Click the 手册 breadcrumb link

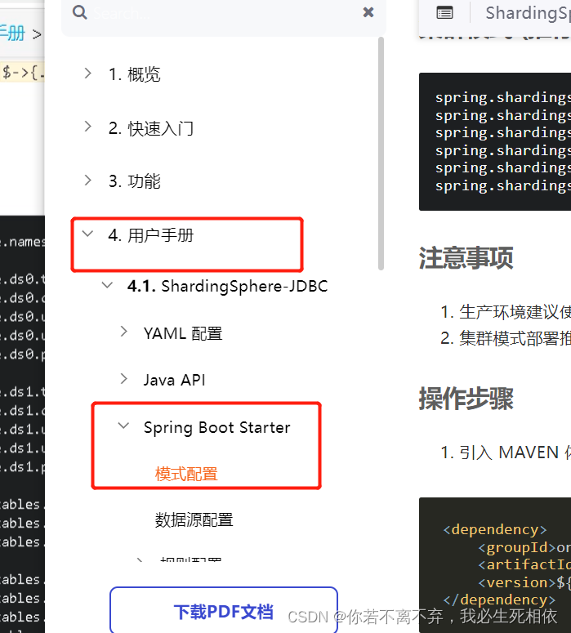pyautogui.click(x=12, y=33)
